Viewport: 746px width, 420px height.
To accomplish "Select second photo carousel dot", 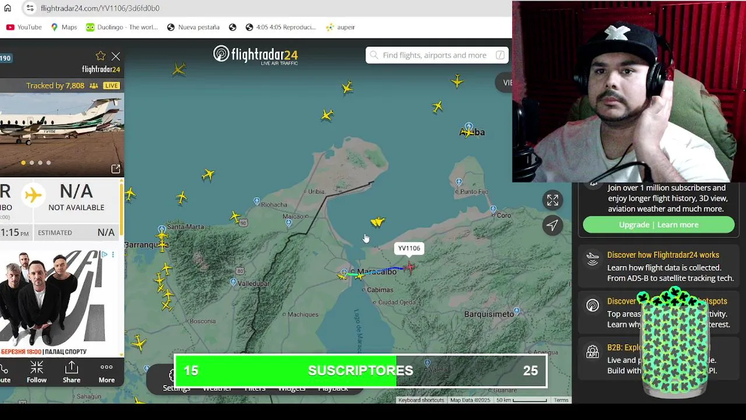I will [31, 163].
